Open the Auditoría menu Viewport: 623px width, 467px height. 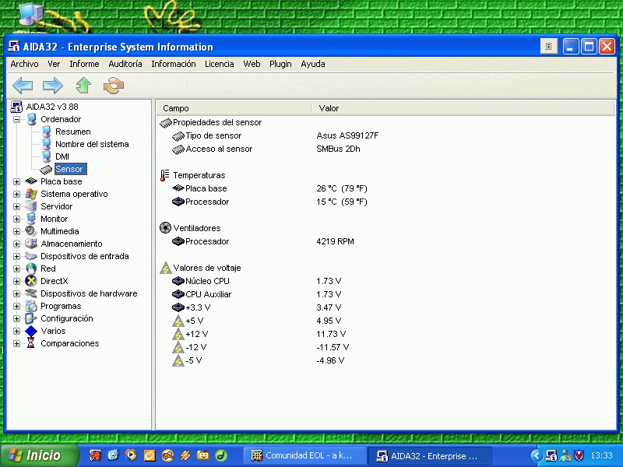tap(125, 64)
